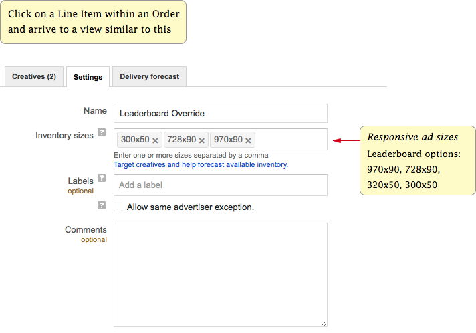Screen dimensions: 476x333
Task: Select the 728x90 size chip text
Action: pyautogui.click(x=182, y=140)
